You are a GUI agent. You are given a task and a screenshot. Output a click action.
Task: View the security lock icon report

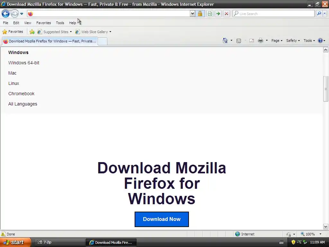(200, 14)
